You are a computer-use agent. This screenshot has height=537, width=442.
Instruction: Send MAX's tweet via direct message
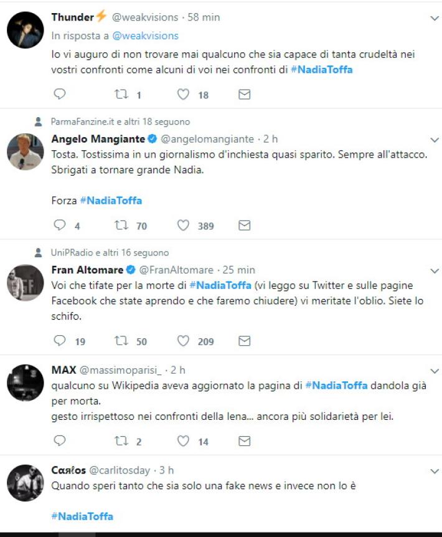click(245, 441)
